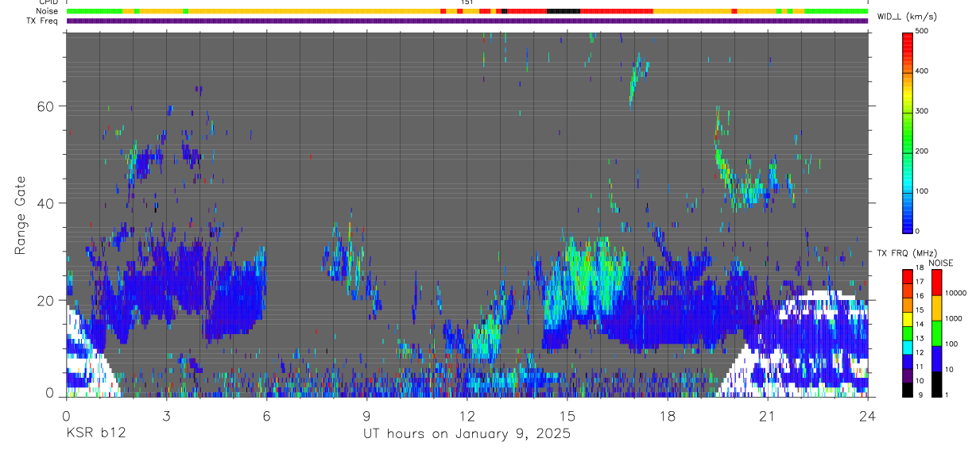Click the 300 label on the WID colorbar

coord(922,111)
